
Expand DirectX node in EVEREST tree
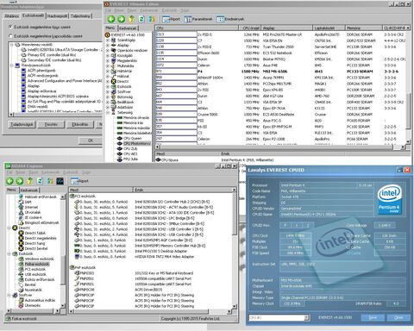(x=108, y=81)
